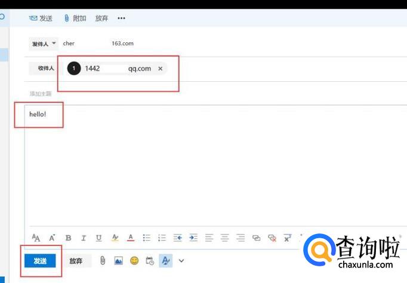Viewport: 407px width, 283px height.
Task: Click the bottom 放弃 discard button
Action: [x=76, y=261]
